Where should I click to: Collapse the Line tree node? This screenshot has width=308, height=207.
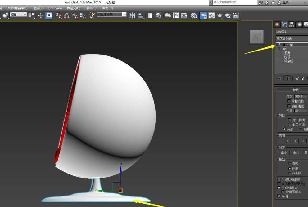(x=279, y=49)
